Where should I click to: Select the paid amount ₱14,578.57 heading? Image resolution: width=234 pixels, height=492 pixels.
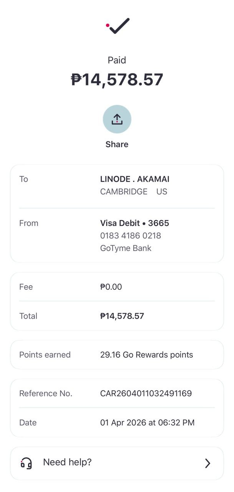point(117,80)
